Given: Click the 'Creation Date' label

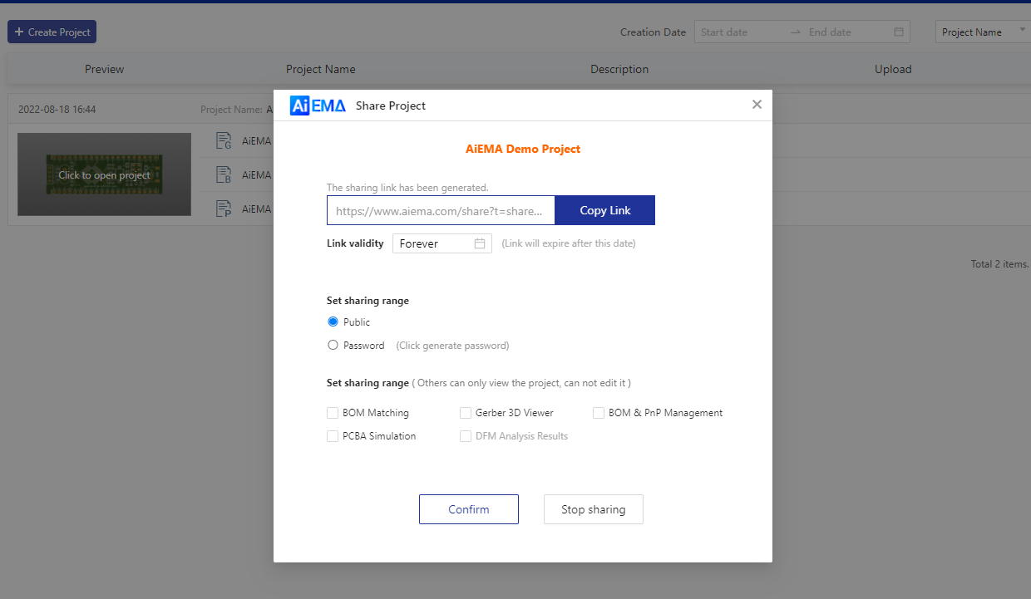Looking at the screenshot, I should [x=654, y=32].
